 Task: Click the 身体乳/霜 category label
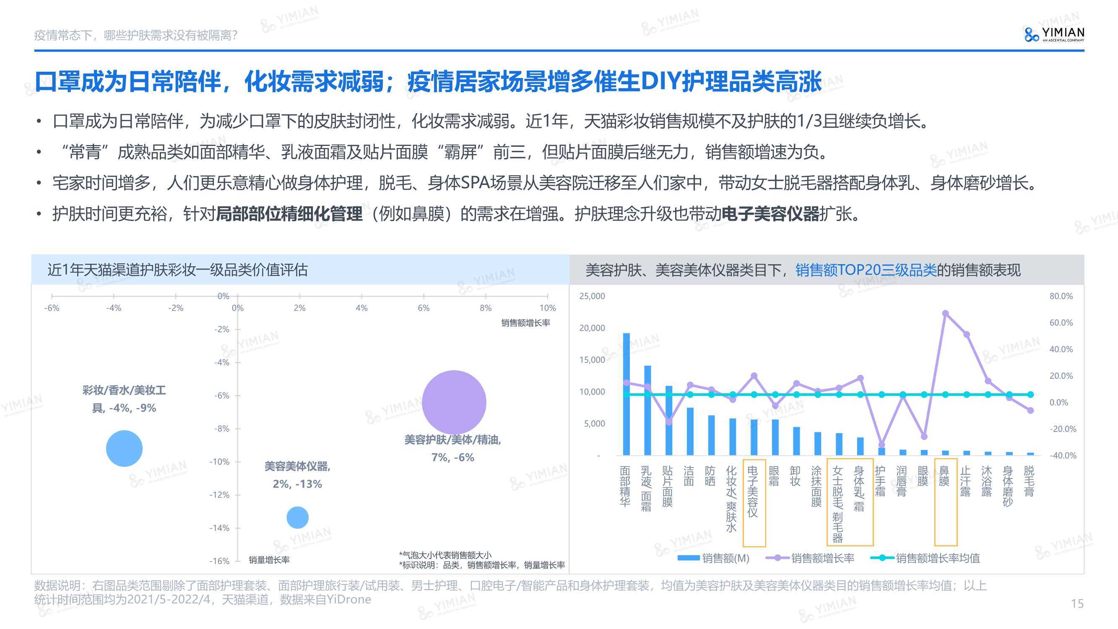pyautogui.click(x=859, y=489)
